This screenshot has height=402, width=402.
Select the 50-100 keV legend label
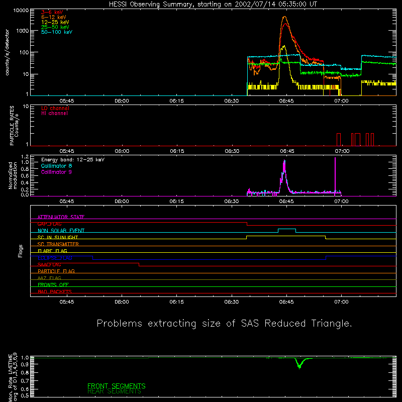click(x=57, y=32)
